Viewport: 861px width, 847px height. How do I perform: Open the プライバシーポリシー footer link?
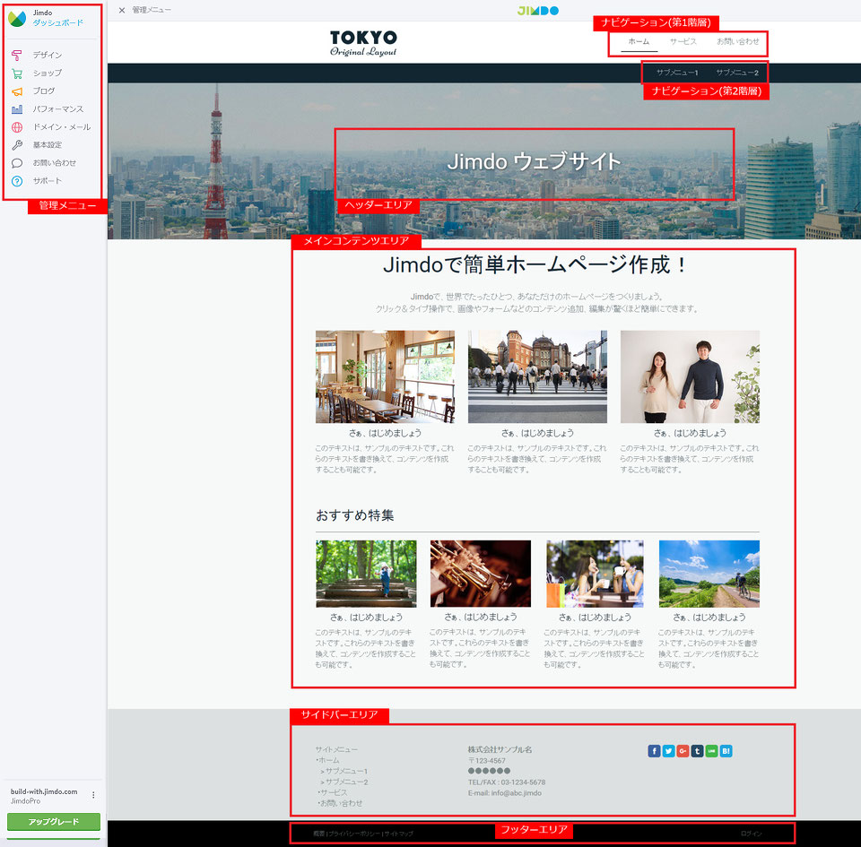pyautogui.click(x=354, y=834)
